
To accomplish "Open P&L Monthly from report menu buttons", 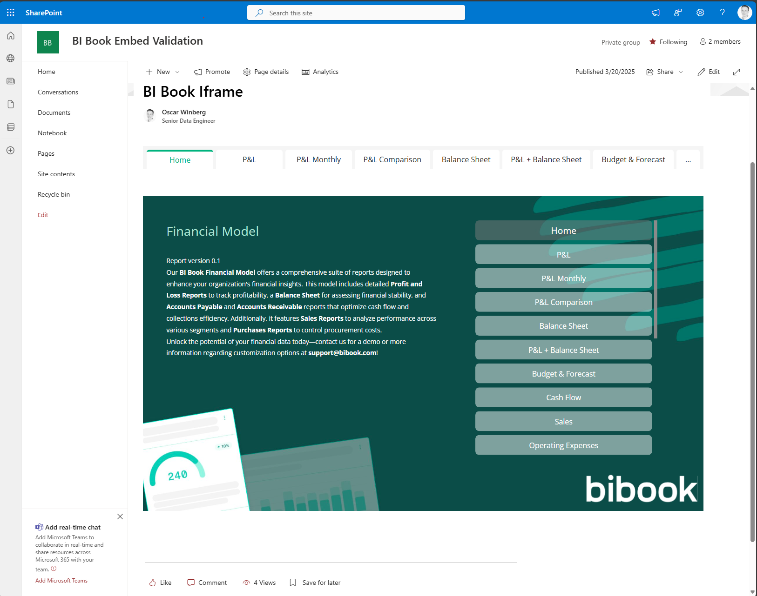I will 563,278.
